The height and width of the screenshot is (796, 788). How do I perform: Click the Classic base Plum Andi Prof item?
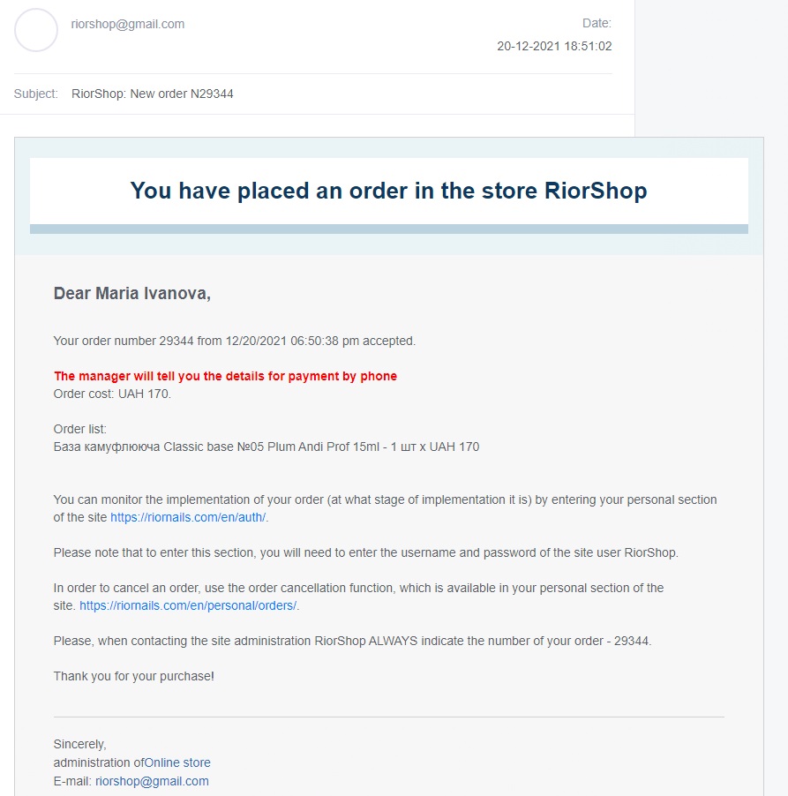click(x=266, y=447)
